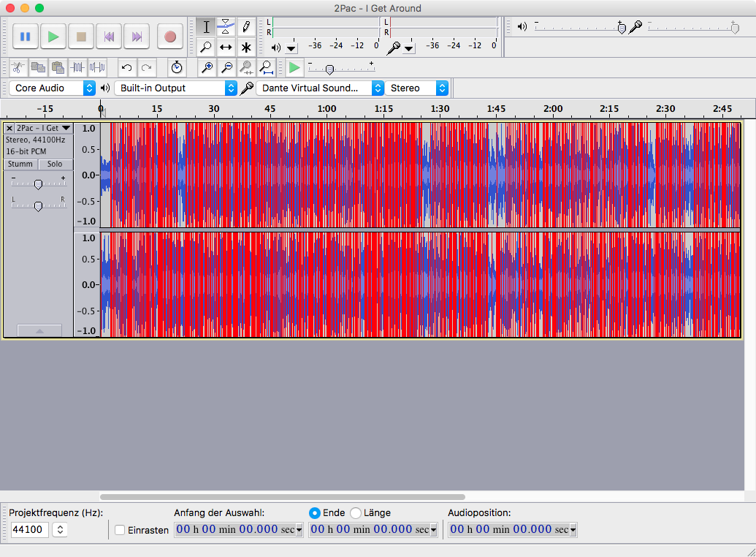Screen dimensions: 756x557
Task: Click the Record button
Action: point(171,37)
